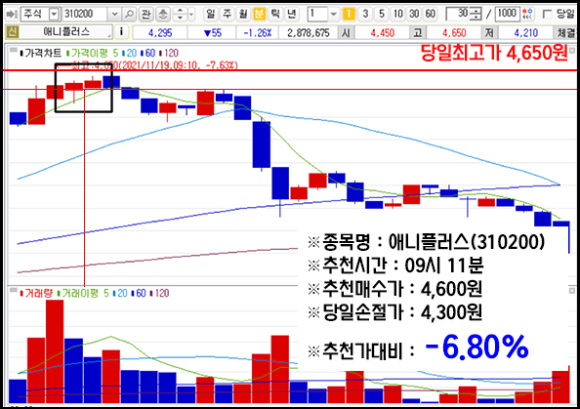Click the price 20 moving average legend

129,53
